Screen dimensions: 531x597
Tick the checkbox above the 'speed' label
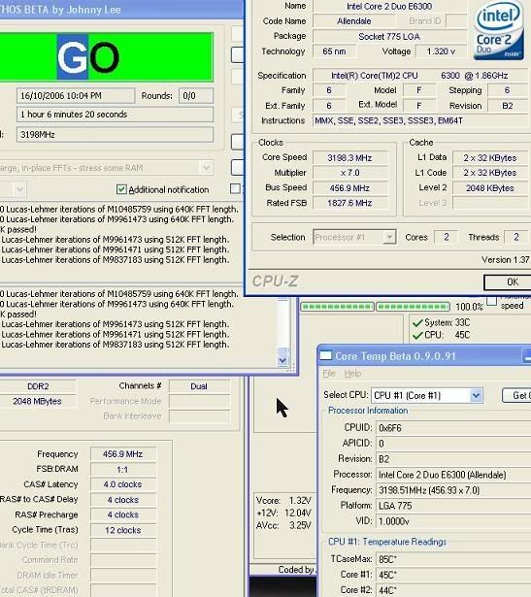coord(492,301)
